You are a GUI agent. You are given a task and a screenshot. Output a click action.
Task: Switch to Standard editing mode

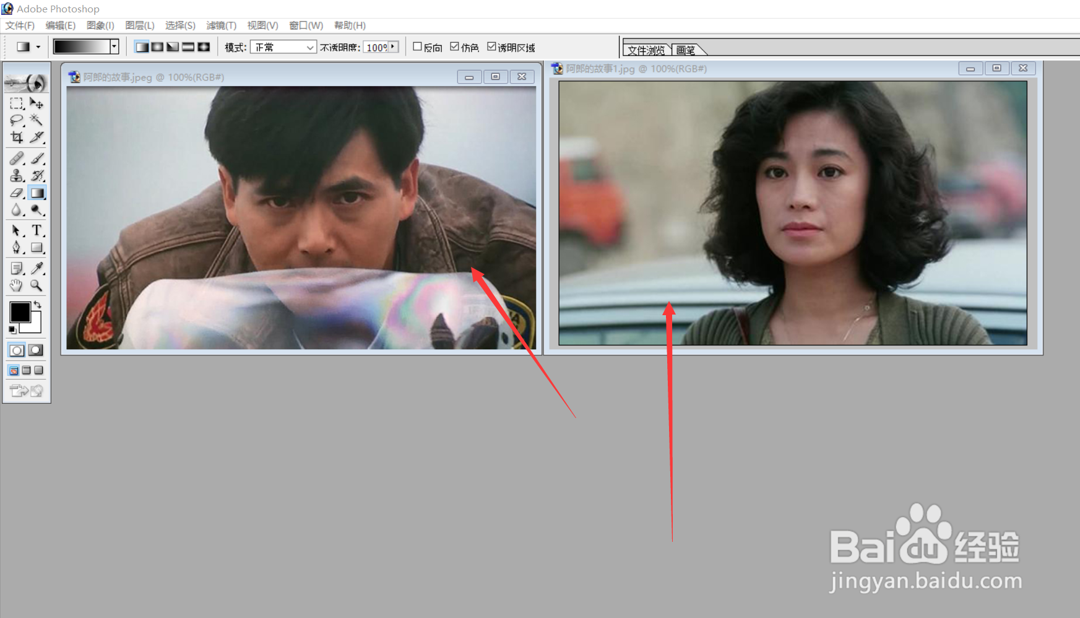[x=17, y=350]
